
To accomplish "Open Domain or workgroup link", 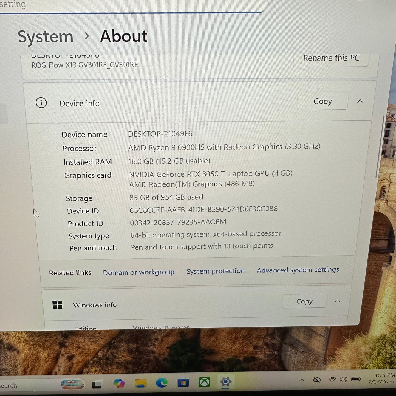I will tap(139, 272).
